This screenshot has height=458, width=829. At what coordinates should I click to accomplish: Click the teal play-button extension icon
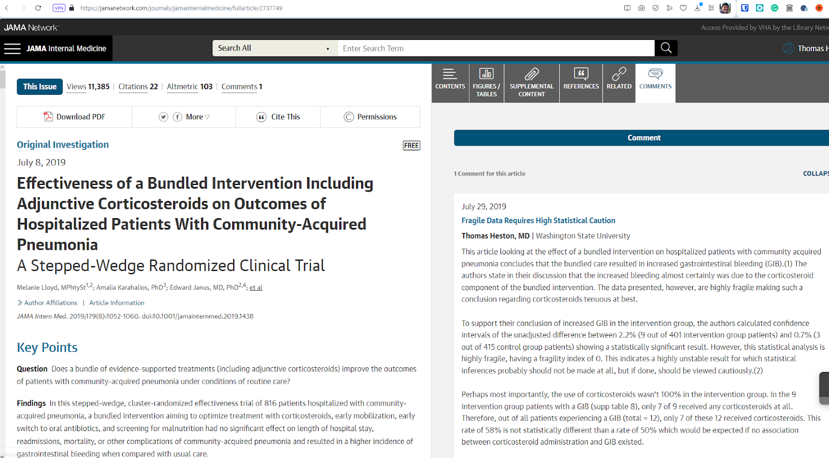coord(760,8)
